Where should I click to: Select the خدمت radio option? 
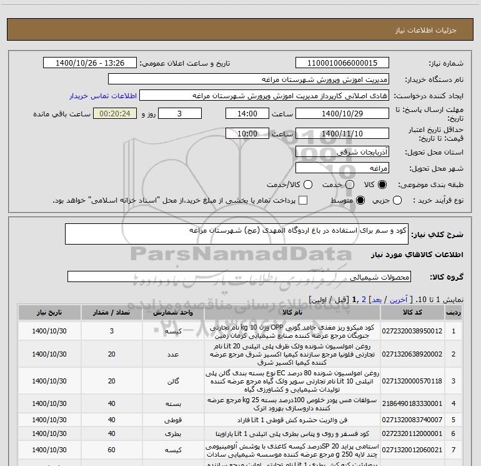tap(349, 185)
